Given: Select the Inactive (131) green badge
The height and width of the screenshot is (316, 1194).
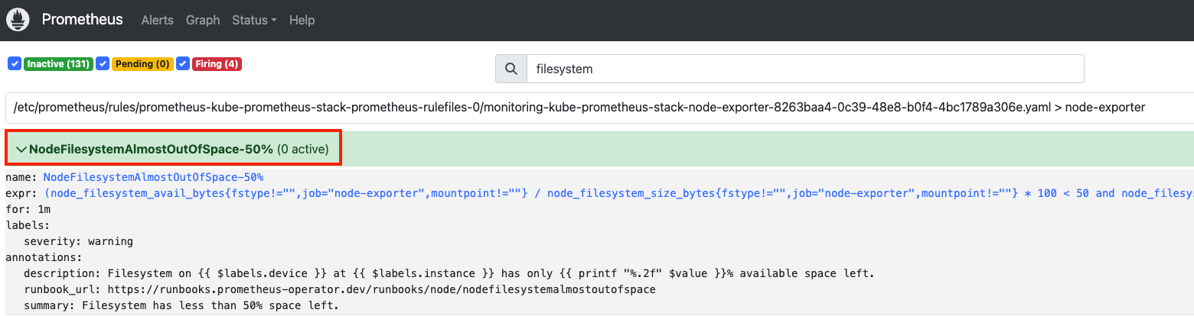Looking at the screenshot, I should coord(58,64).
